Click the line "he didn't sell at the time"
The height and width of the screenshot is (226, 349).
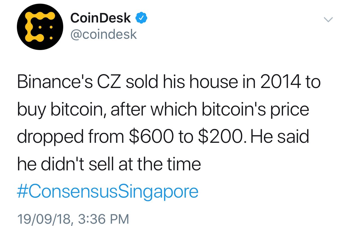click(109, 164)
